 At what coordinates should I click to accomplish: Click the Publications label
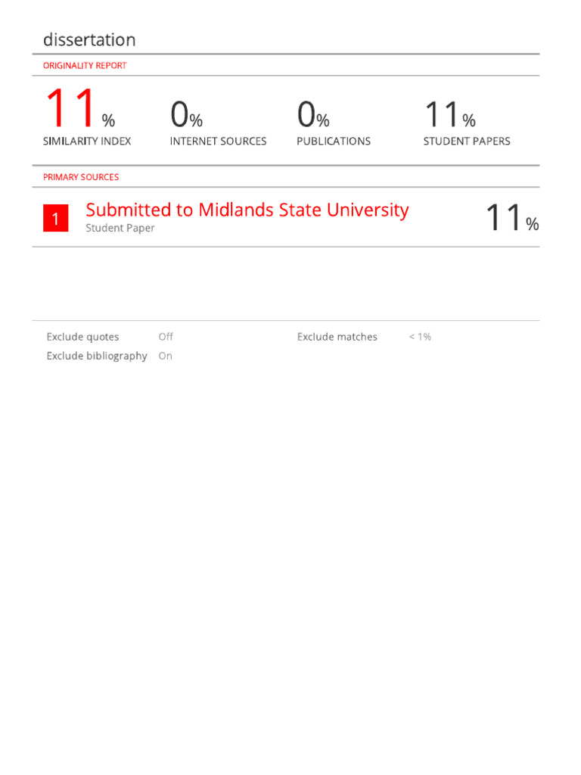(334, 142)
